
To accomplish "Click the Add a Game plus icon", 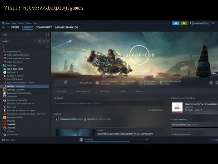I will coord(3,140).
